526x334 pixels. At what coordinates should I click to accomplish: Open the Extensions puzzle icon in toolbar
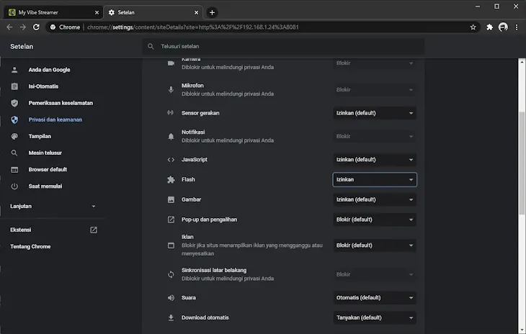(490, 27)
